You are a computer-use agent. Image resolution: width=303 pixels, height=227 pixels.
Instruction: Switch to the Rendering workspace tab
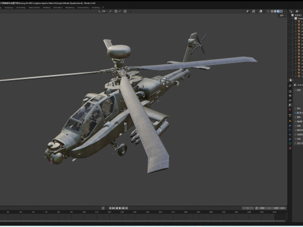(70, 8)
